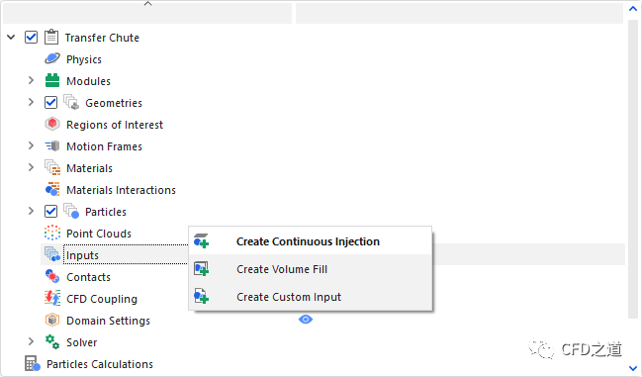The height and width of the screenshot is (377, 642).
Task: Click the scrollbar down arrow
Action: click(633, 368)
